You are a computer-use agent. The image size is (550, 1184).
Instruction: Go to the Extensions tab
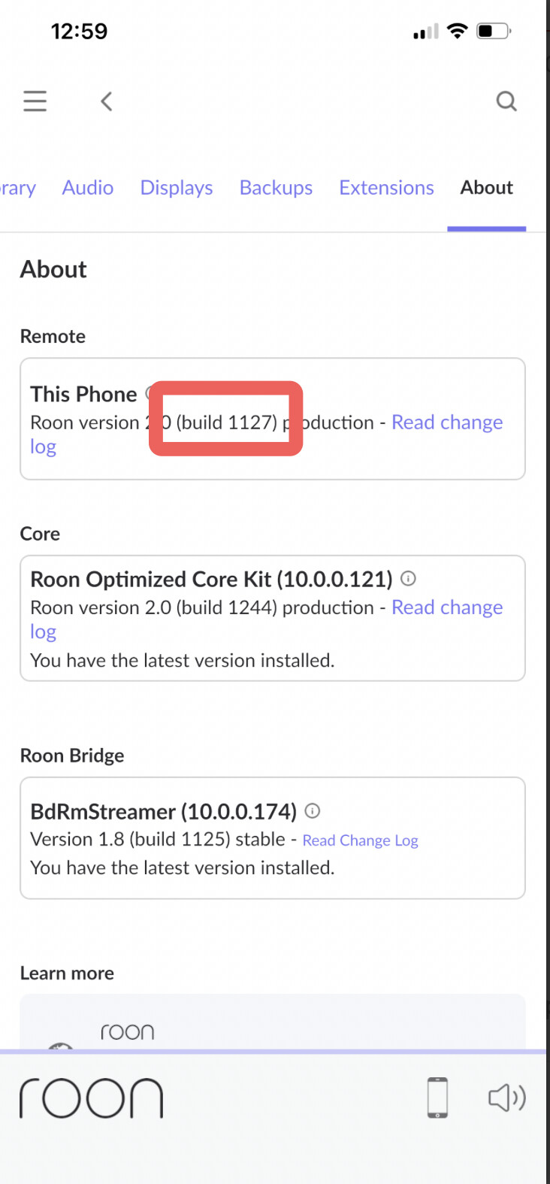(x=386, y=188)
